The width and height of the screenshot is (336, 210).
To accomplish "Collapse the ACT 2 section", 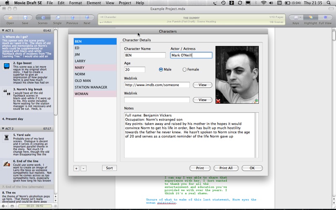I will click(x=3, y=129).
